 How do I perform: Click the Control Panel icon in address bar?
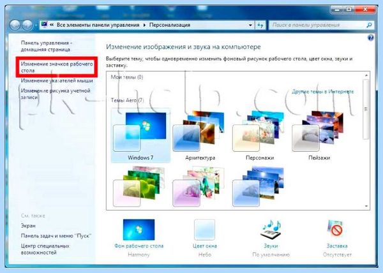[44, 25]
